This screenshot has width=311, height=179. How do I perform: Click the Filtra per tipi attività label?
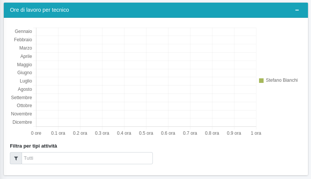pos(33,146)
